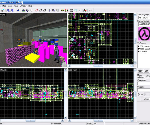
Task: Click 'no selection.' status bar text
Action: point(56,124)
